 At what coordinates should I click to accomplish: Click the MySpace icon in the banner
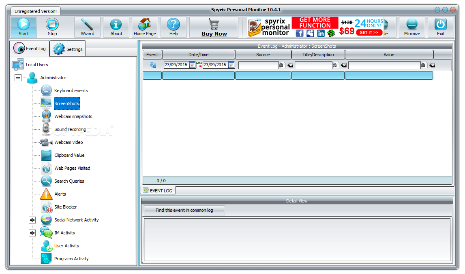click(x=310, y=33)
